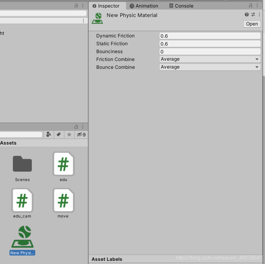Open the Hierarchy panel kebab menu
265x264 pixels.
point(83,6)
